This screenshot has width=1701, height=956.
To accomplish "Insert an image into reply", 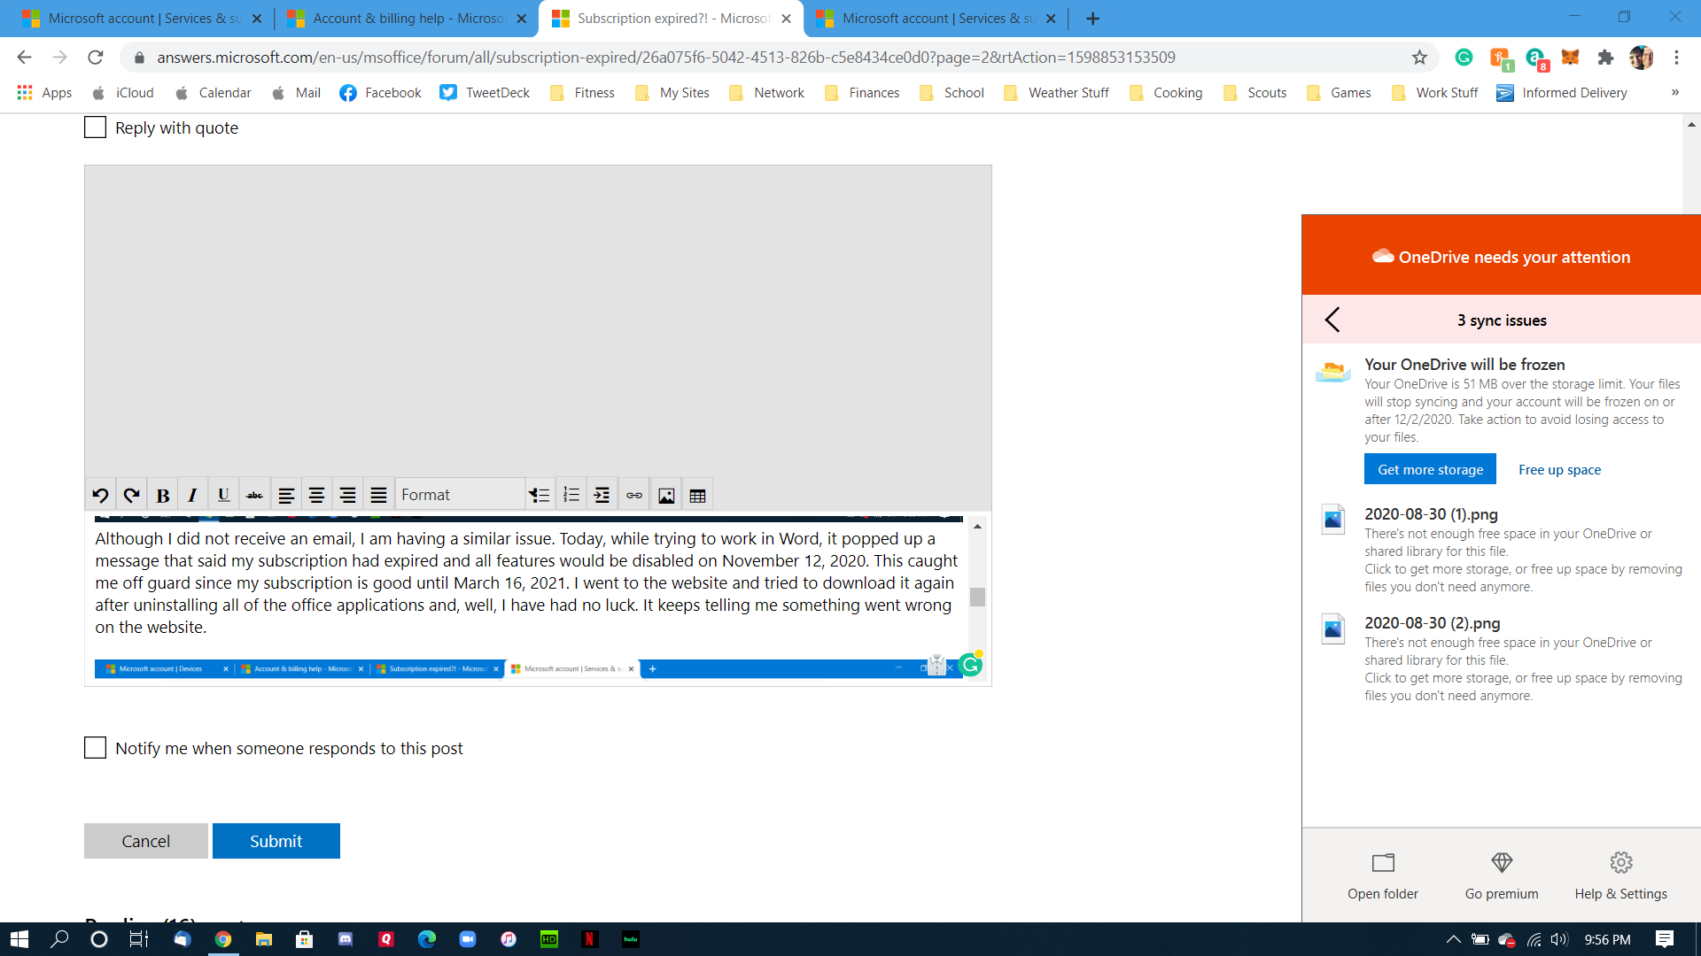I will 666,496.
